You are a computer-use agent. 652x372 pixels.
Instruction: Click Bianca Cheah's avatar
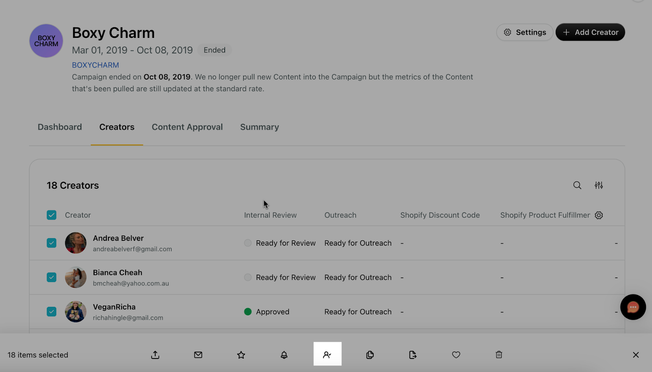click(x=76, y=277)
